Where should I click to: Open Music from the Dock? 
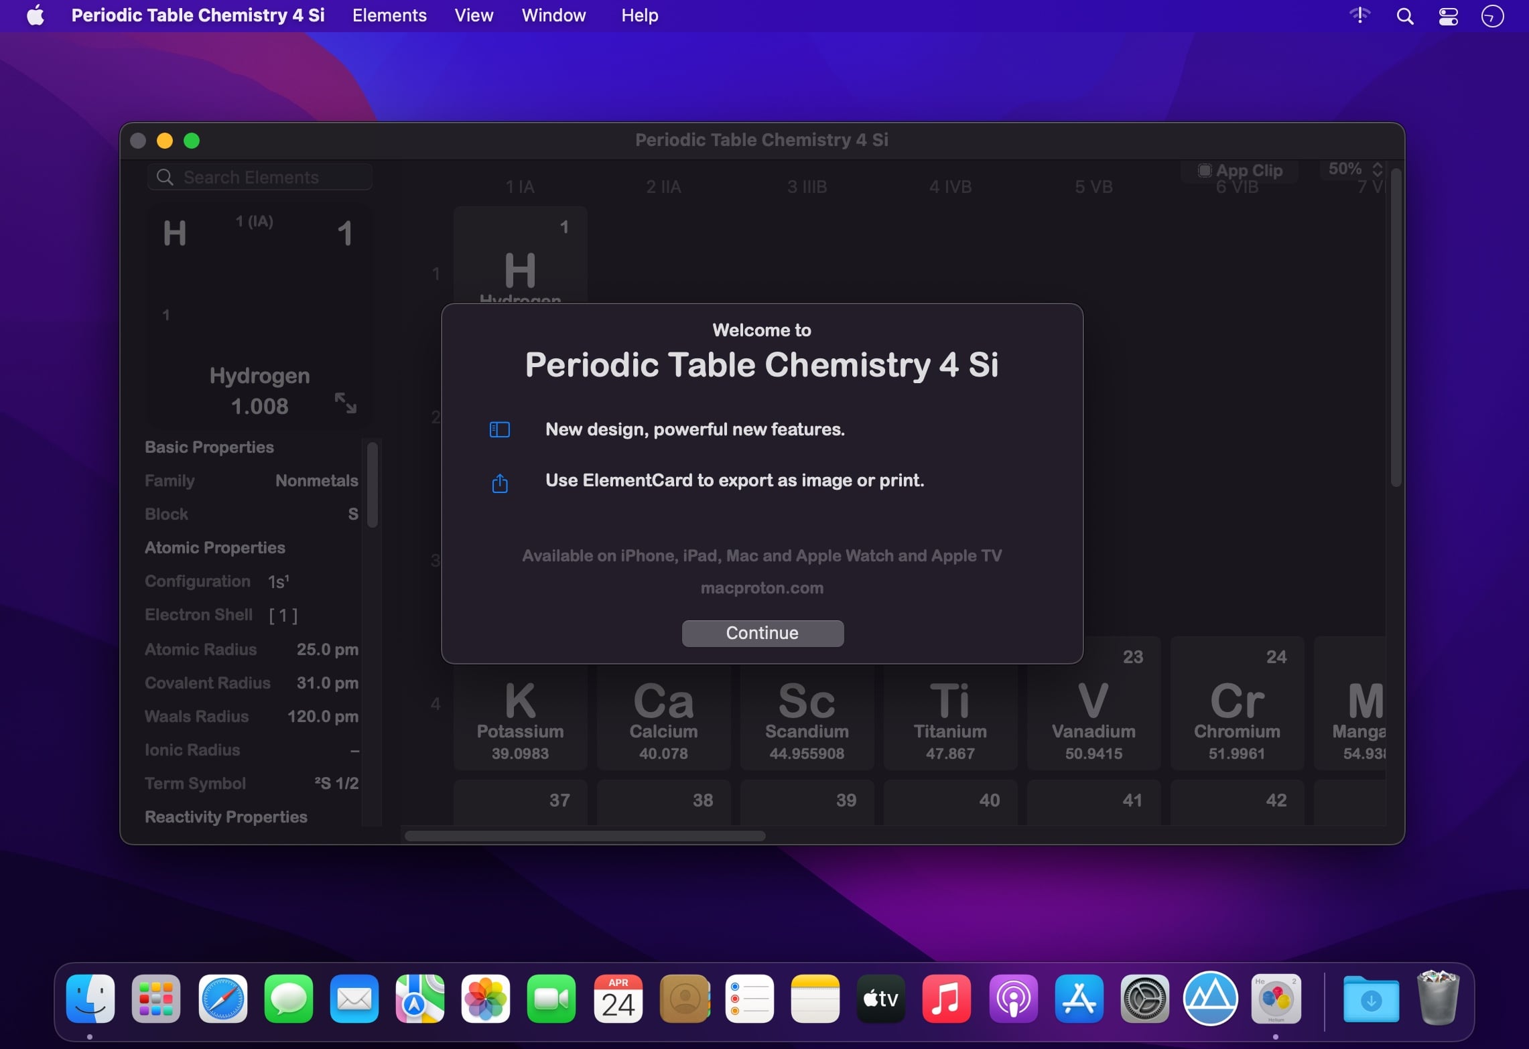point(947,999)
